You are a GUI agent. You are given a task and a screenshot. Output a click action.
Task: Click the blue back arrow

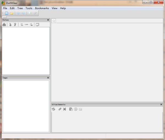(x=18, y=13)
